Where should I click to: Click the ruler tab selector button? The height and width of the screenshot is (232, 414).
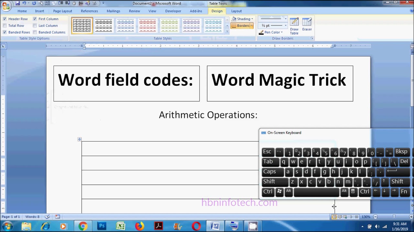3,46
